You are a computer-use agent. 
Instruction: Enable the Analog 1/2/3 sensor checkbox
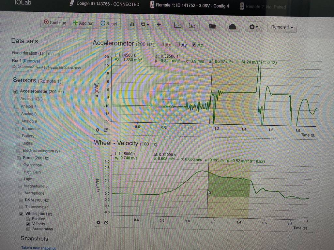tap(16, 99)
